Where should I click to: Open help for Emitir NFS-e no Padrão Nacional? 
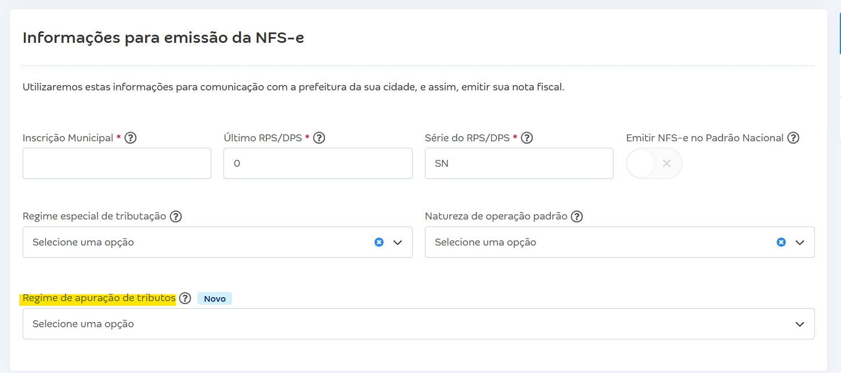click(794, 137)
